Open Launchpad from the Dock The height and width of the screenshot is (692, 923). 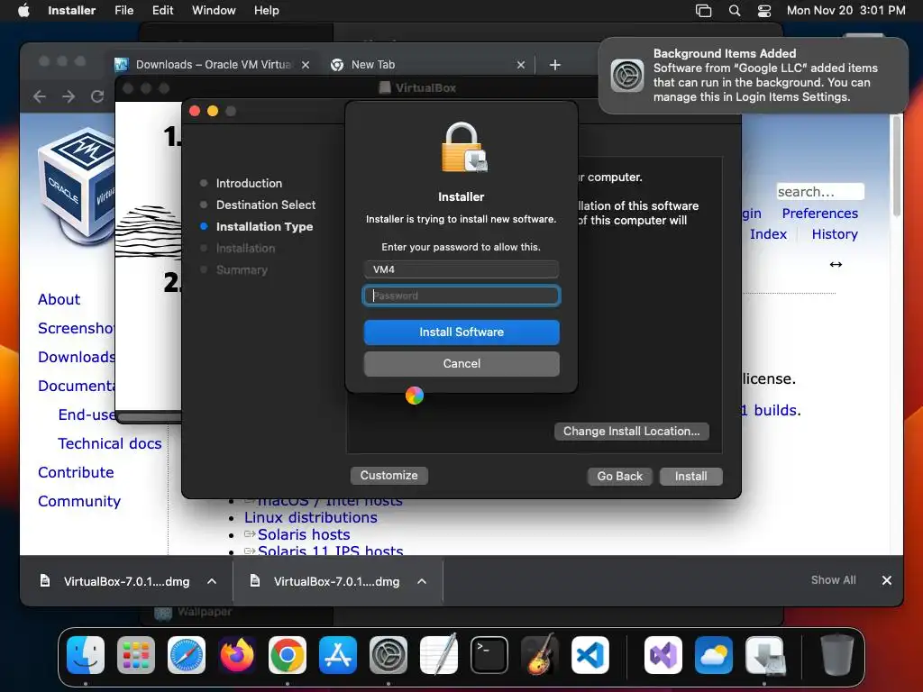[136, 655]
